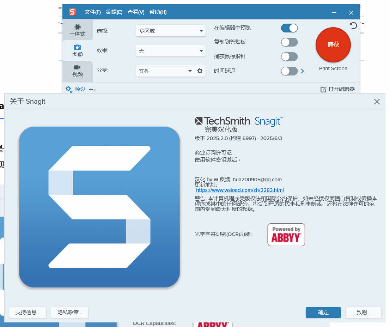Click the 隐私政策 button

point(70,312)
